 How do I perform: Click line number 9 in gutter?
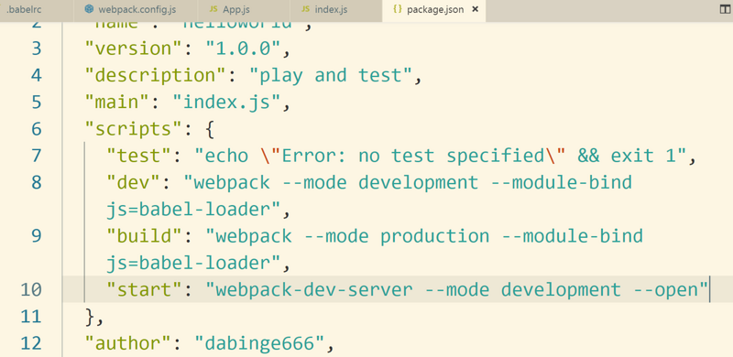coord(37,235)
